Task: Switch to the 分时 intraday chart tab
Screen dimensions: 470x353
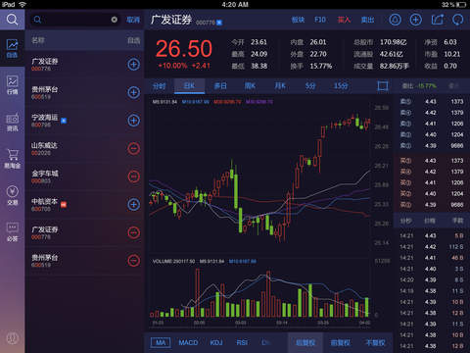Action: (x=160, y=86)
